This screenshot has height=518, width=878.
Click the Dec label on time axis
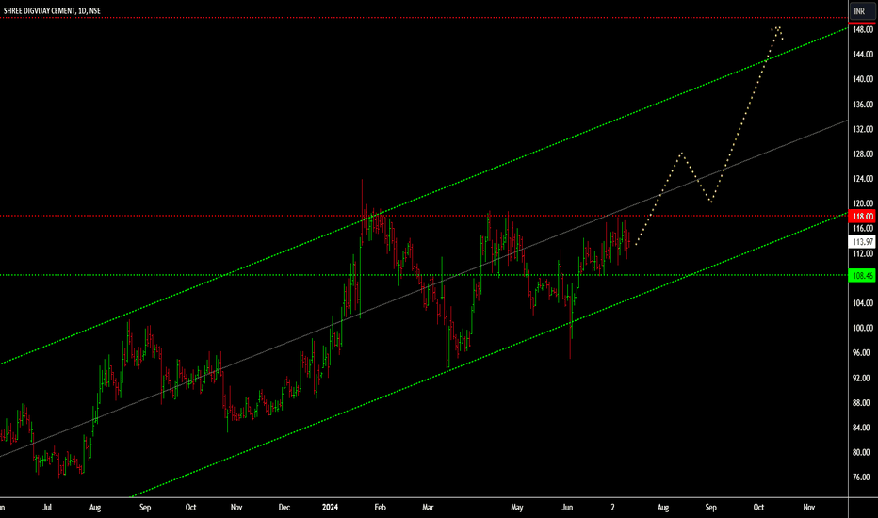pos(285,508)
